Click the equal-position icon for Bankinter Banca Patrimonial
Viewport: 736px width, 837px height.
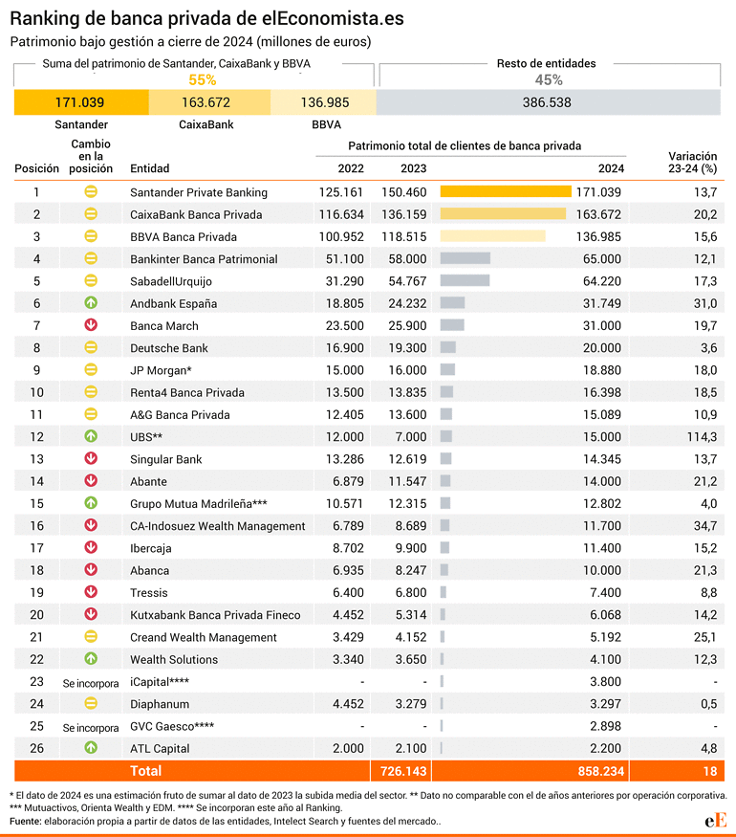(91, 258)
